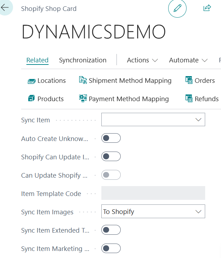Open Products page
The width and height of the screenshot is (221, 258).
click(x=46, y=99)
